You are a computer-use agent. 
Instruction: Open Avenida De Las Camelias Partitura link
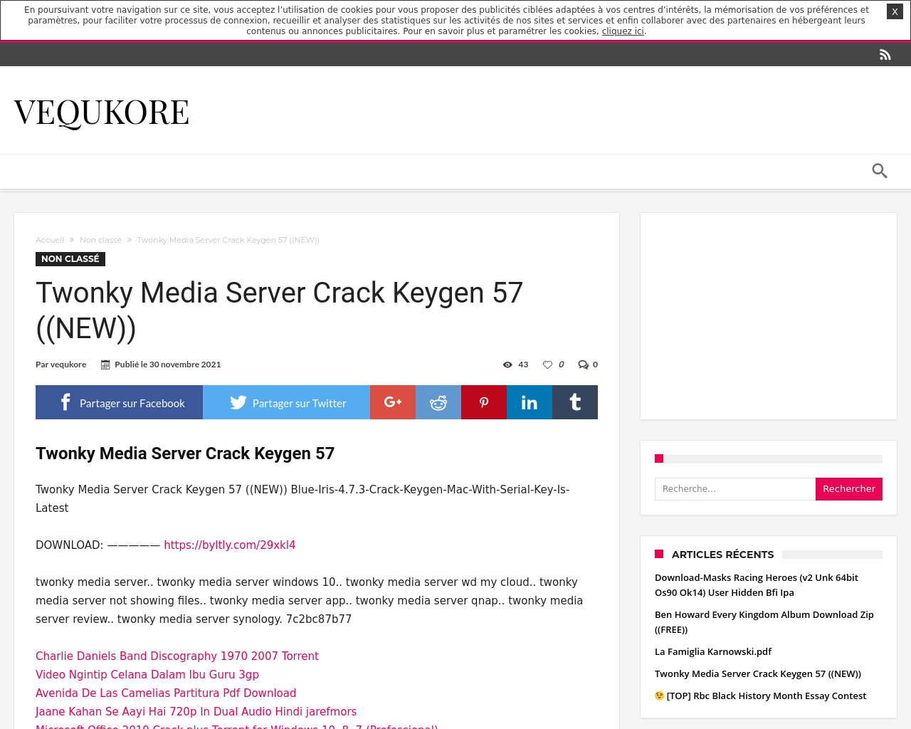tap(166, 693)
